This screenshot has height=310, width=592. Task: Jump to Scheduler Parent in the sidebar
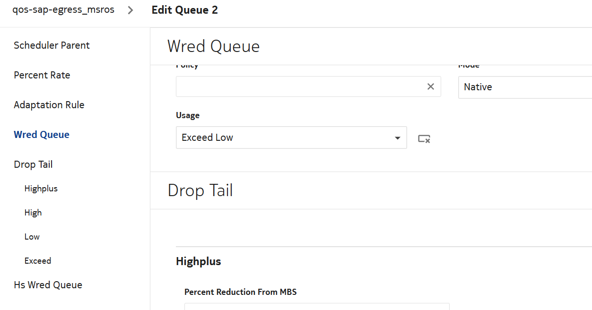click(x=52, y=45)
